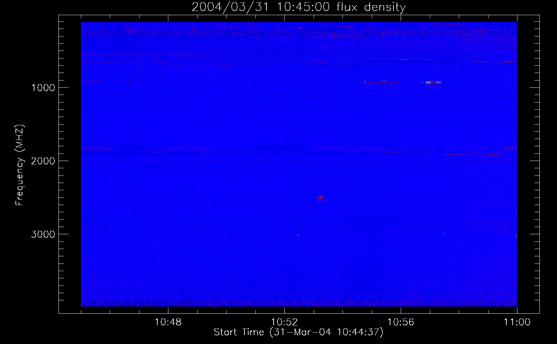The height and width of the screenshot is (344, 557).
Task: Click the 10:52 time tick label
Action: [284, 322]
